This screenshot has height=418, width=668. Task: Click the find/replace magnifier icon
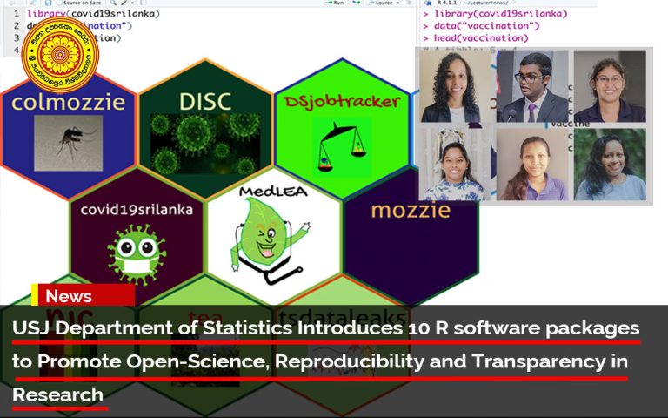pyautogui.click(x=111, y=3)
